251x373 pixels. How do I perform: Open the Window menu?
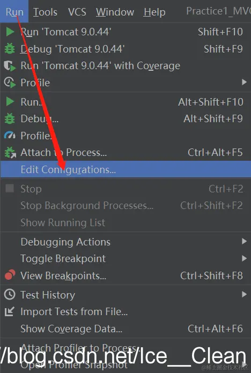[x=115, y=12]
